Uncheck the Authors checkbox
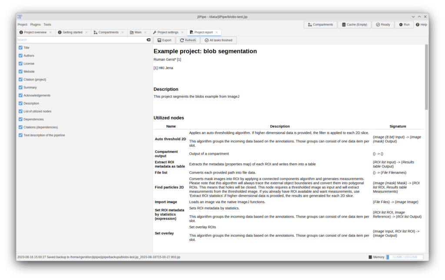 (x=20, y=56)
